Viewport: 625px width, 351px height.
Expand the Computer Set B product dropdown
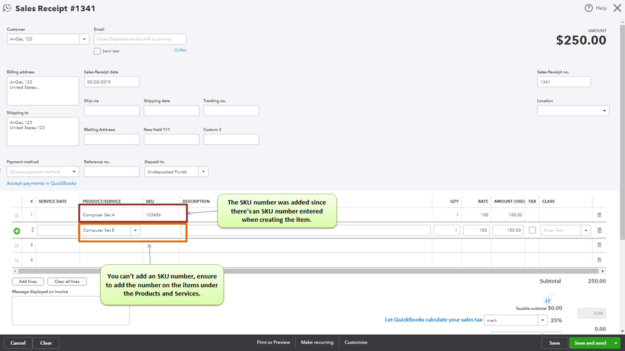135,230
